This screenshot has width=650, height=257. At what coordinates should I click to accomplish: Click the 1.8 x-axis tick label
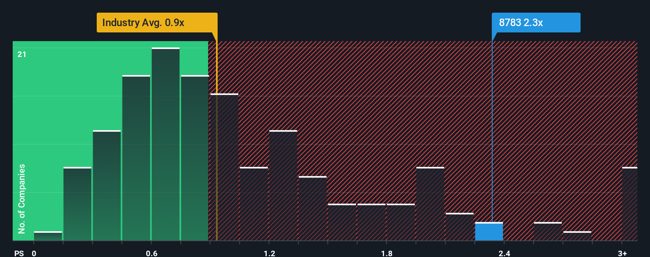387,253
